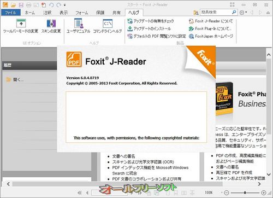
Task: Click the Open folder icon in quick access toolbar
Action: pos(13,5)
